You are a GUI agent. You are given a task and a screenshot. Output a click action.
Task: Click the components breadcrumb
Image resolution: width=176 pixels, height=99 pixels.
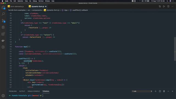click(x=37, y=10)
